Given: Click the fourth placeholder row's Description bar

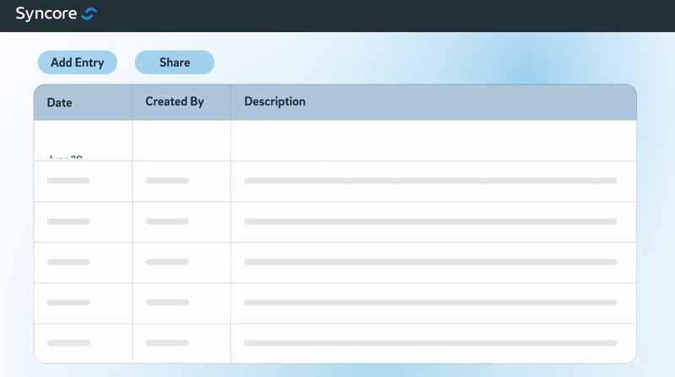Looking at the screenshot, I should 430,303.
